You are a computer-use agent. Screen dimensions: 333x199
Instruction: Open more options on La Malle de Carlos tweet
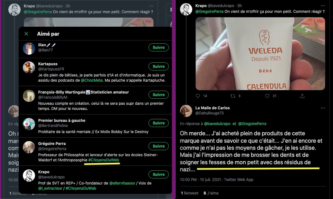pyautogui.click(x=323, y=108)
